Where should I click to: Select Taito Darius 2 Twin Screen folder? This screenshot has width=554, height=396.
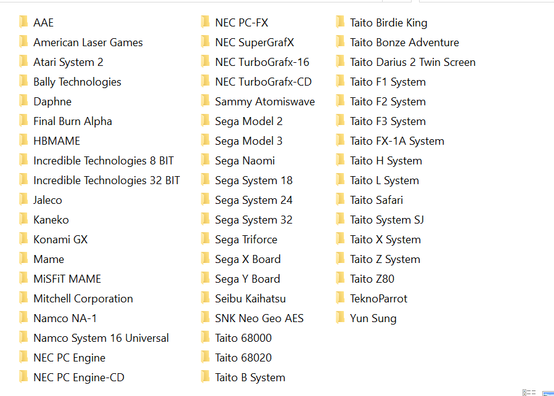[x=412, y=62]
